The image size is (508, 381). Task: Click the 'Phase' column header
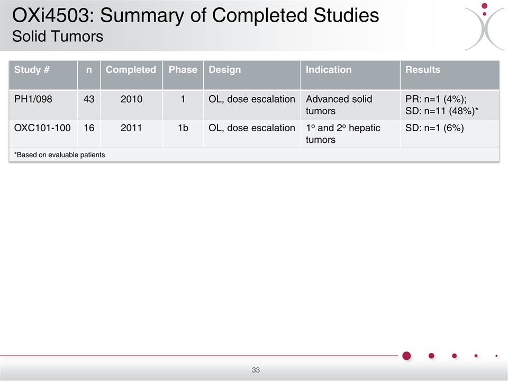(x=183, y=70)
